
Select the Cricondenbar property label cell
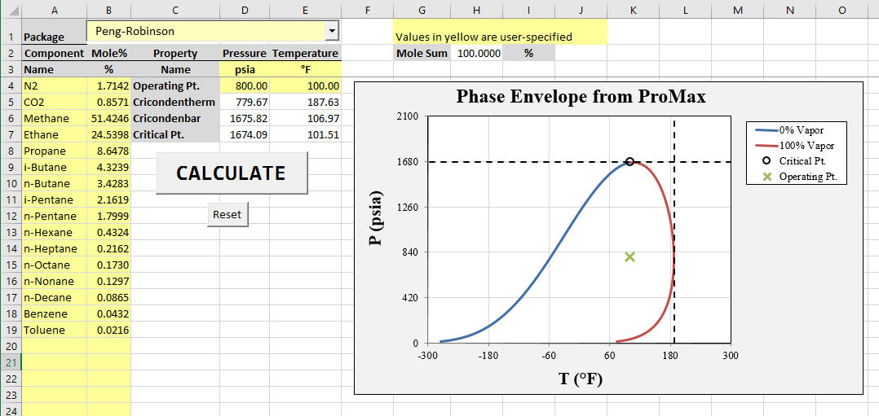tap(175, 119)
